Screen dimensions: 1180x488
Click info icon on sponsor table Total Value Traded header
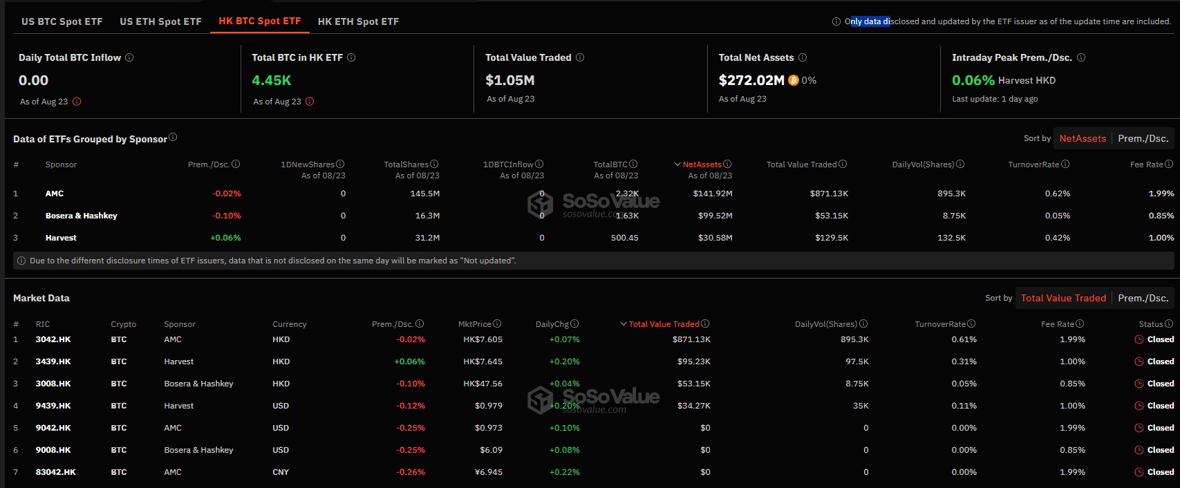point(843,164)
